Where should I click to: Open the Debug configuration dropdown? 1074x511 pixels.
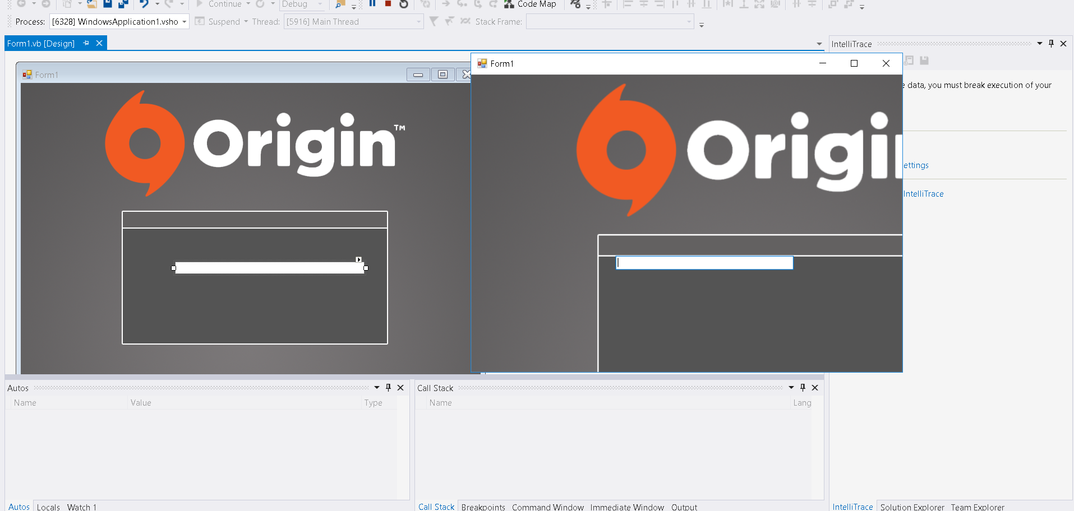click(x=320, y=4)
